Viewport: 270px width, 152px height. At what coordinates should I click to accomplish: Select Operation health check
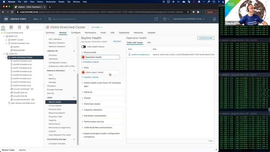point(100,57)
